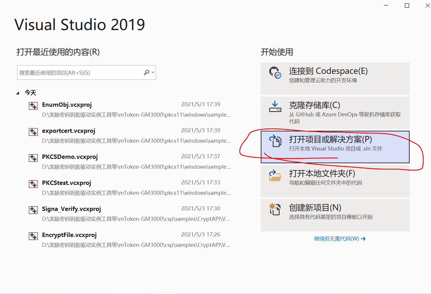Select 打开项目或解决方案(P)

click(x=335, y=147)
